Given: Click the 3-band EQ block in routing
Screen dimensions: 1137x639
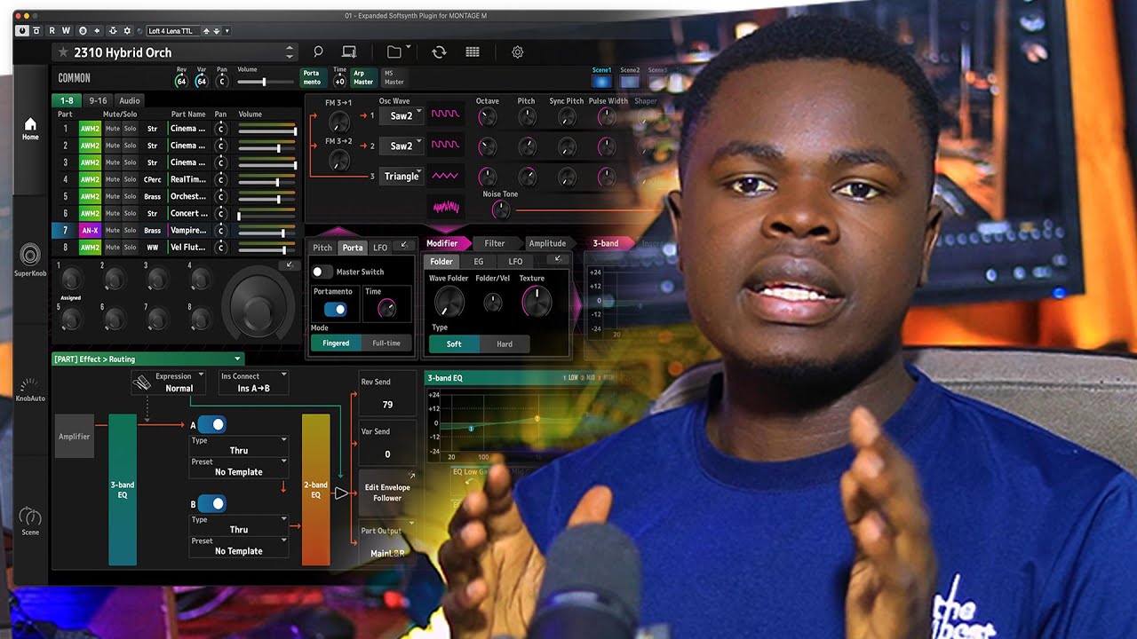Looking at the screenshot, I should [x=123, y=490].
